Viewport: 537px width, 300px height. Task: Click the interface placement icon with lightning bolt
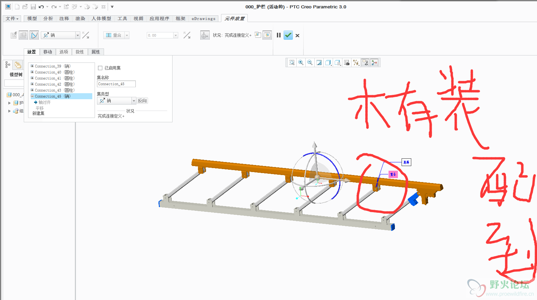(14, 35)
